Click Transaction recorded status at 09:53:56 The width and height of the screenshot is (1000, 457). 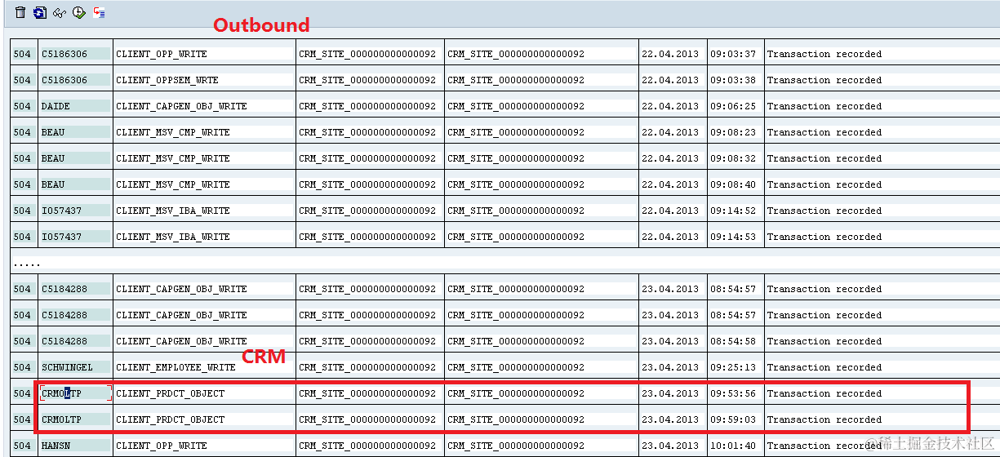(x=824, y=393)
